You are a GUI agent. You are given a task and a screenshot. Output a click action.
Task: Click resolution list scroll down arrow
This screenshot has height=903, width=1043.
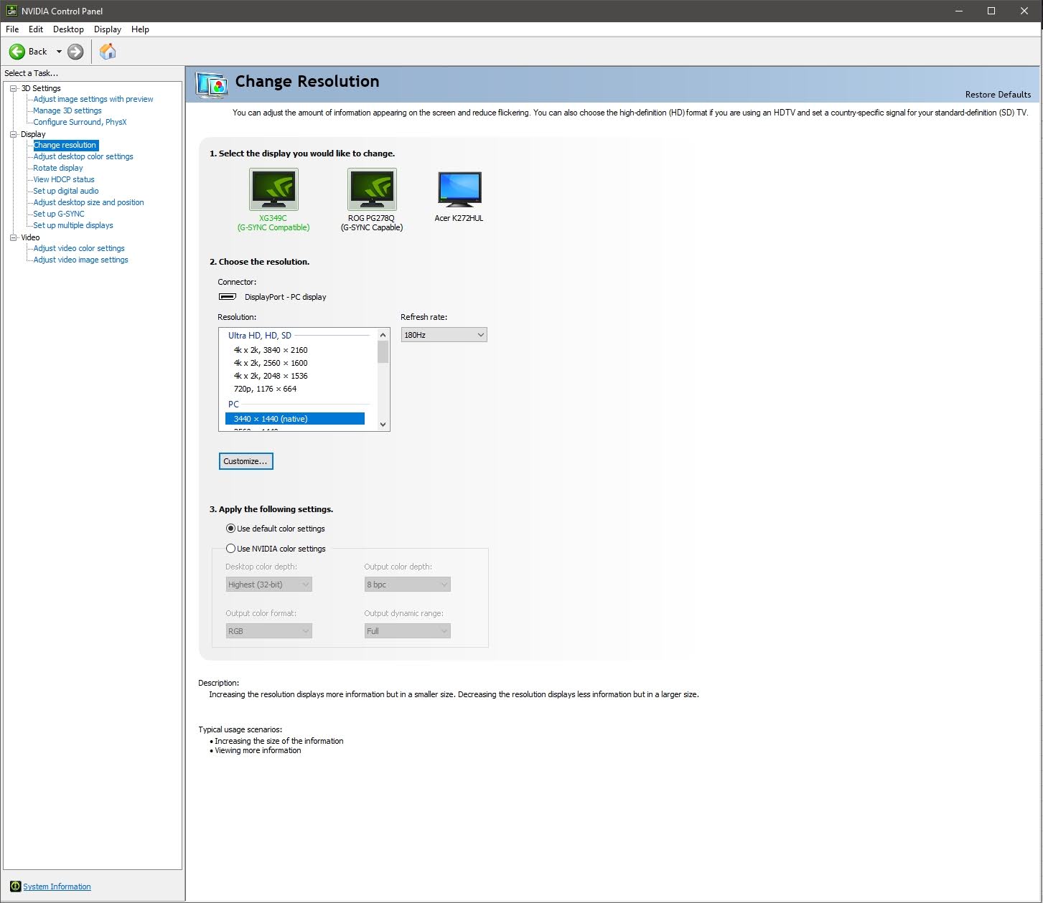pyautogui.click(x=383, y=424)
